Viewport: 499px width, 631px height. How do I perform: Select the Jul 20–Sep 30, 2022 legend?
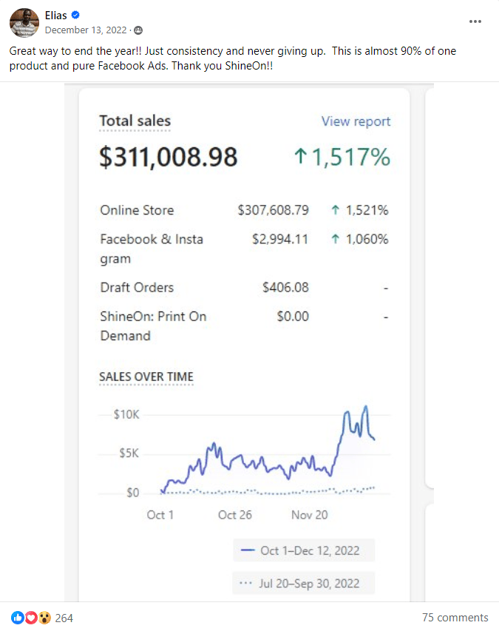pyautogui.click(x=303, y=583)
